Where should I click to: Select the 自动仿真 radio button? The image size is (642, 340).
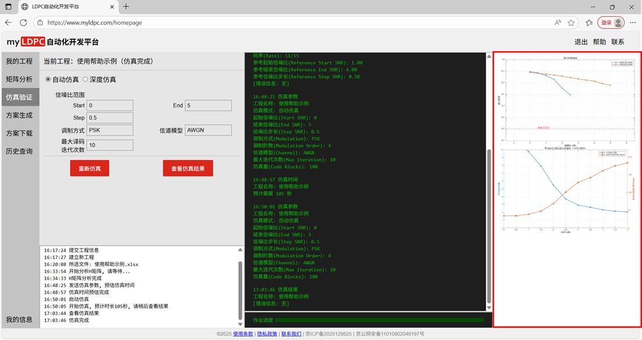coord(48,79)
